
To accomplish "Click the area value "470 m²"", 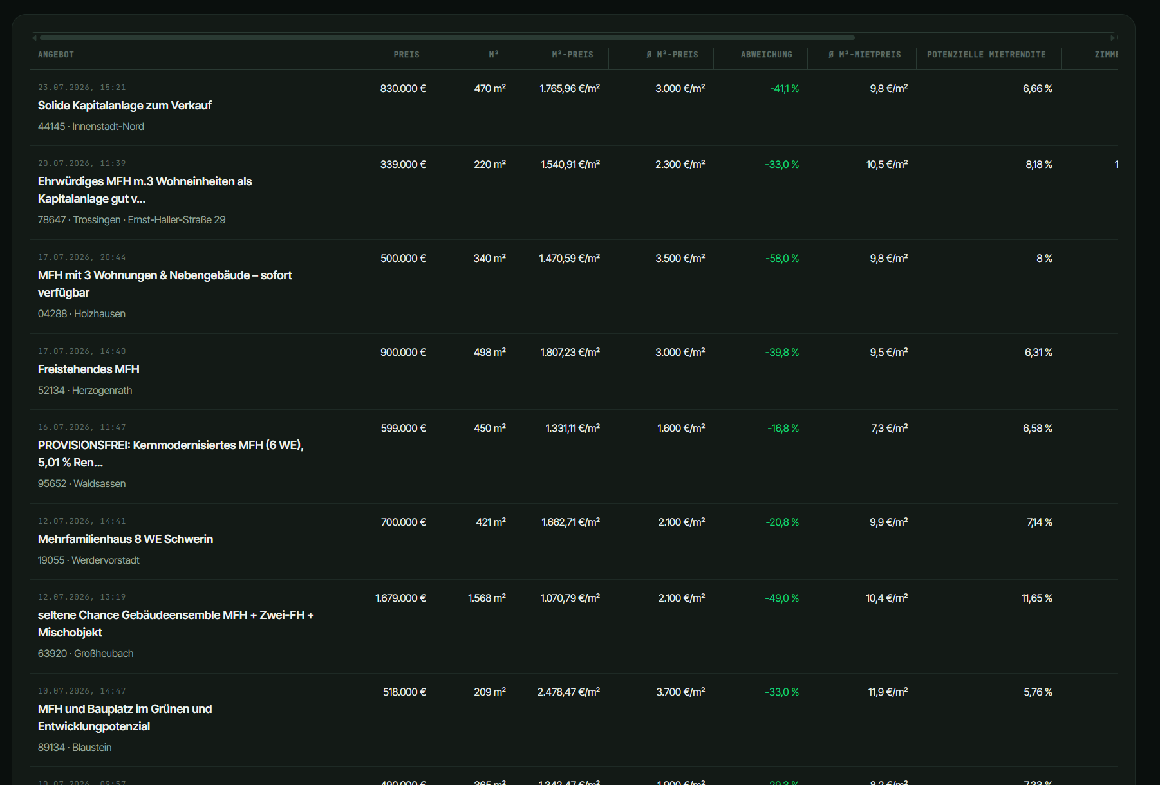I will (x=490, y=89).
